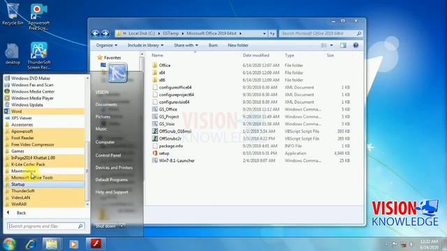Launch Internet Explorer from taskbar
The height and width of the screenshot is (251, 447).
click(31, 244)
